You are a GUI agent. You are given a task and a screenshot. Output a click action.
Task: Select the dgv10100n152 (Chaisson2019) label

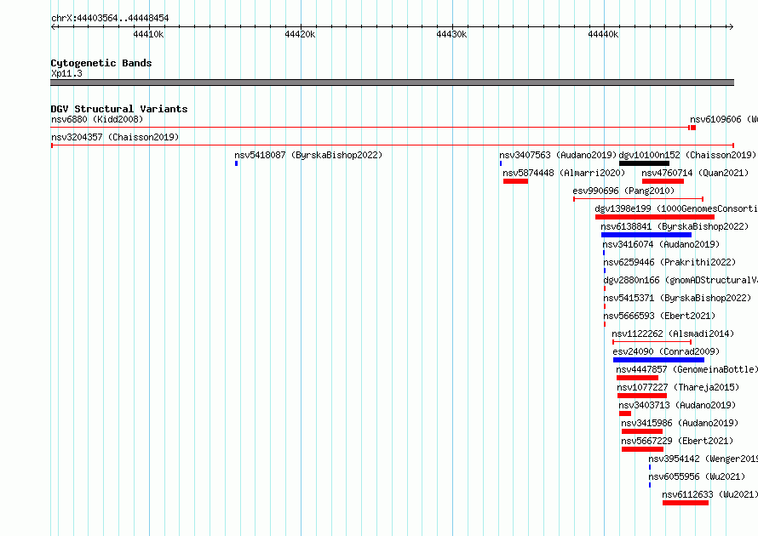[687, 155]
